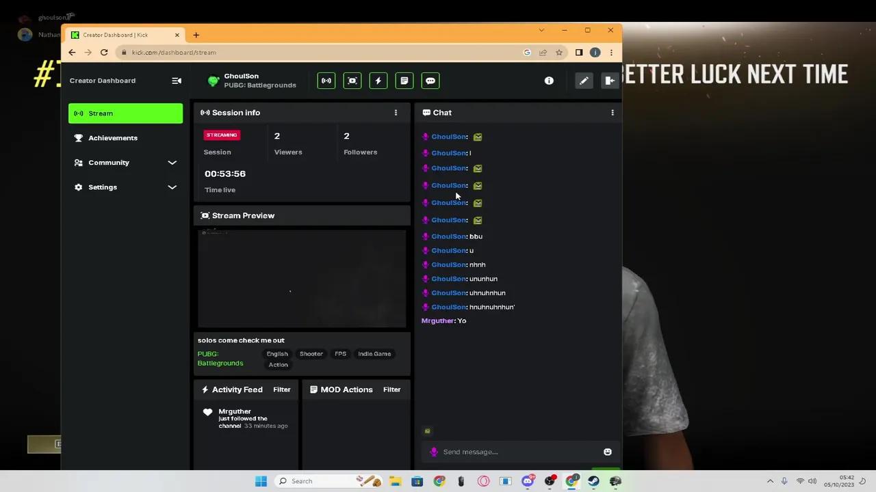Collapse the Creator Dashboard sidebar

coord(176,81)
